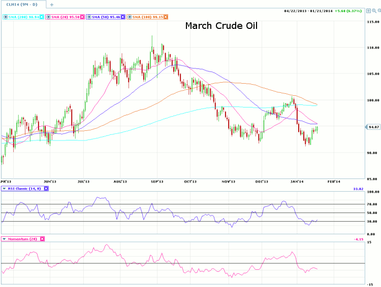The image size is (381, 287).
Task: Close the RSI Classic panel
Action: coord(46,188)
